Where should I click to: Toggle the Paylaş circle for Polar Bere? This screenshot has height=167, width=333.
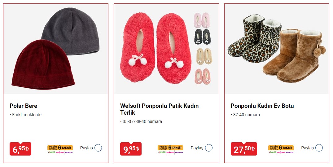[98, 148]
